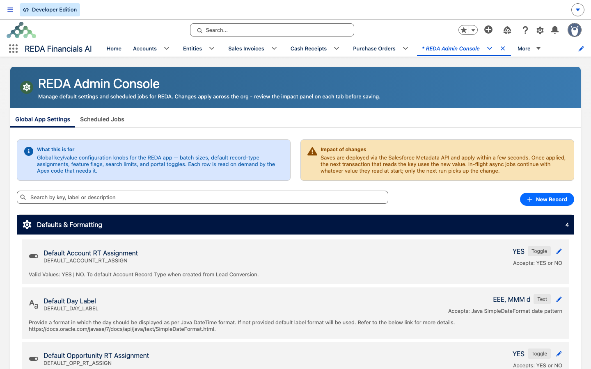This screenshot has height=369, width=591.
Task: Expand the Sales Invoices tab dropdown
Action: (x=274, y=48)
